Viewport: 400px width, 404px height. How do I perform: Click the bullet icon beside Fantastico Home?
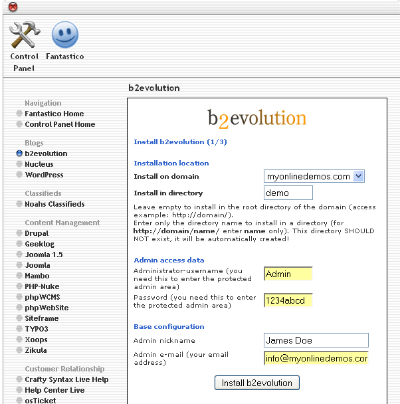[19, 114]
